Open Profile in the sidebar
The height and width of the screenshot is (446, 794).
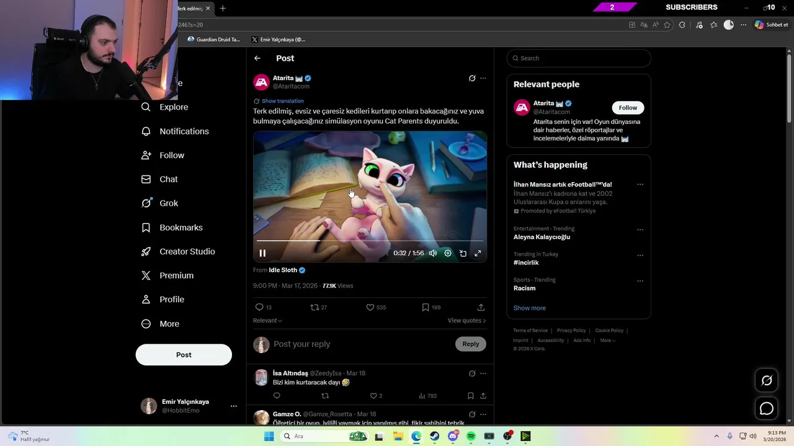(x=163, y=299)
